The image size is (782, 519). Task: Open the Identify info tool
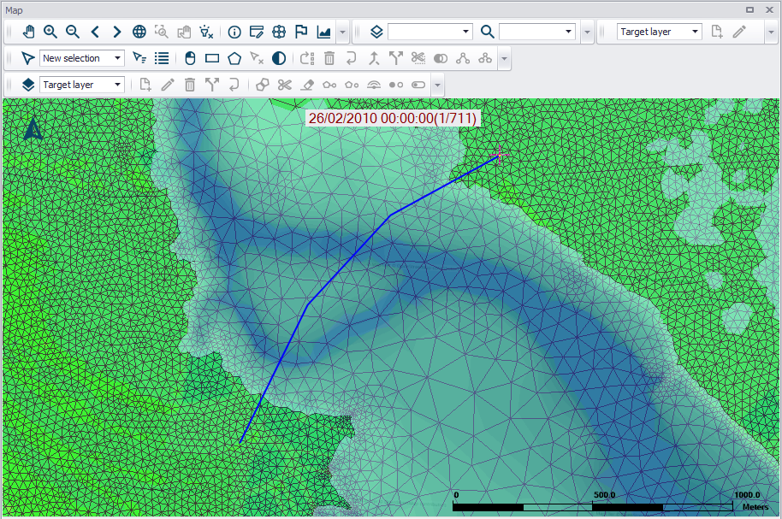pyautogui.click(x=234, y=32)
